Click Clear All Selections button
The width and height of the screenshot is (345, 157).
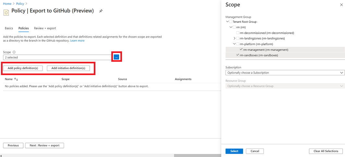326,151
